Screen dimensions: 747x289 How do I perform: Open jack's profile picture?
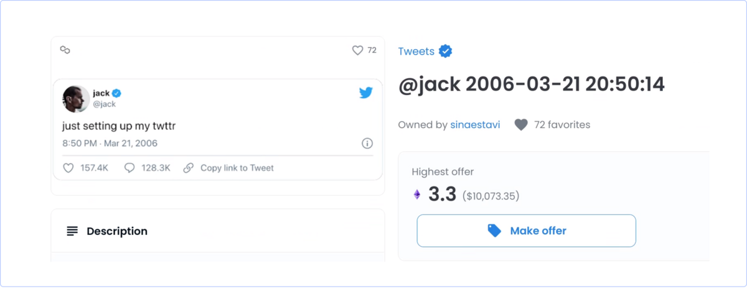coord(76,99)
